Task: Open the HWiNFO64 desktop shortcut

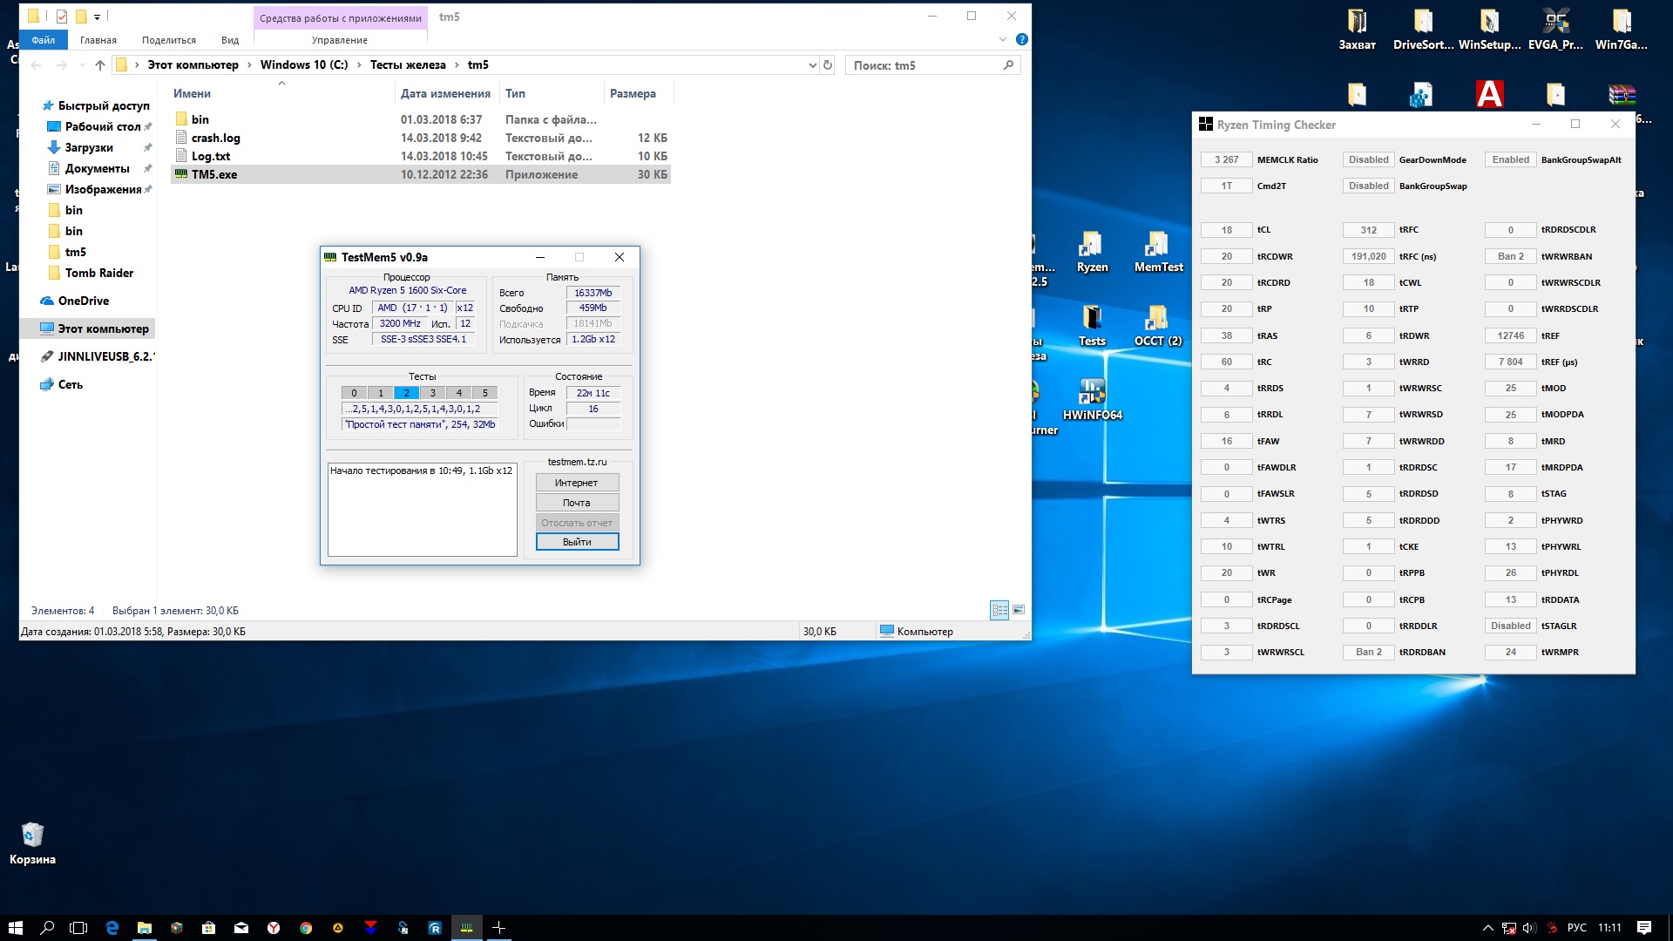Action: point(1092,396)
